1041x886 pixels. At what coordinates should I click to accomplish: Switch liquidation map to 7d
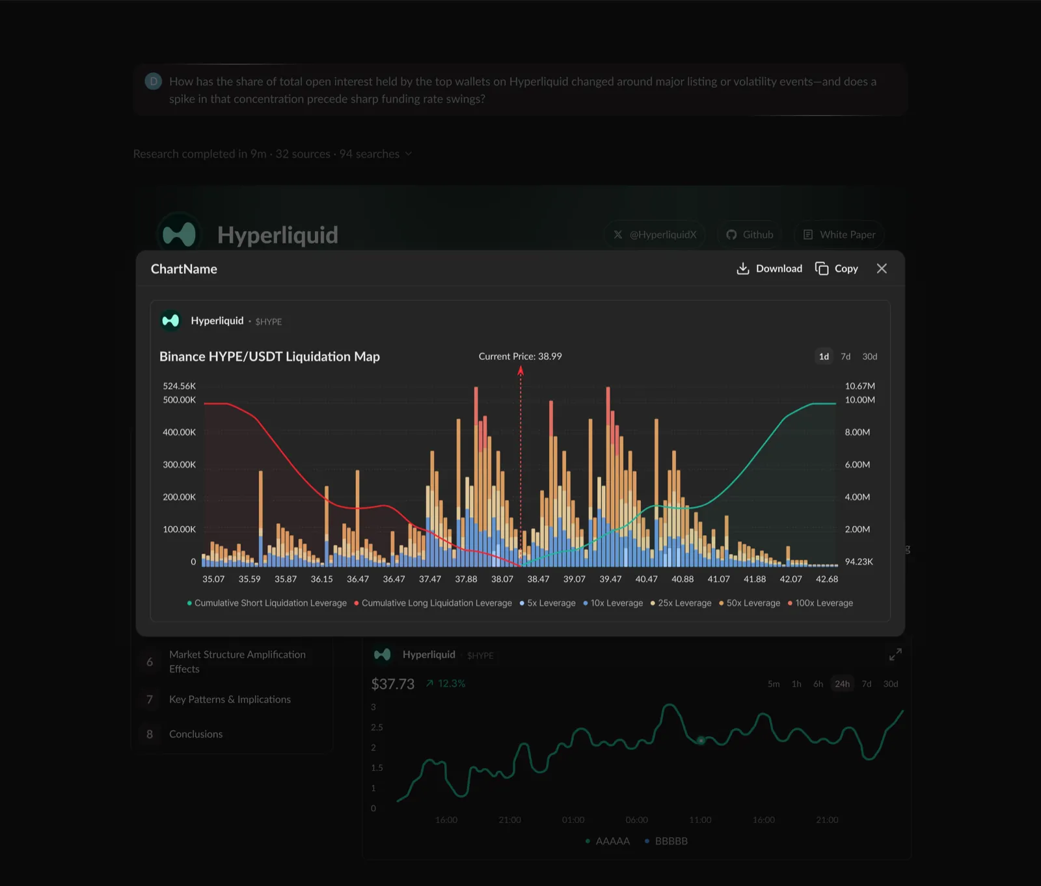[845, 357]
